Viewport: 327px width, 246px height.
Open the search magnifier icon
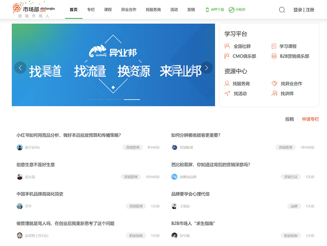(x=282, y=10)
